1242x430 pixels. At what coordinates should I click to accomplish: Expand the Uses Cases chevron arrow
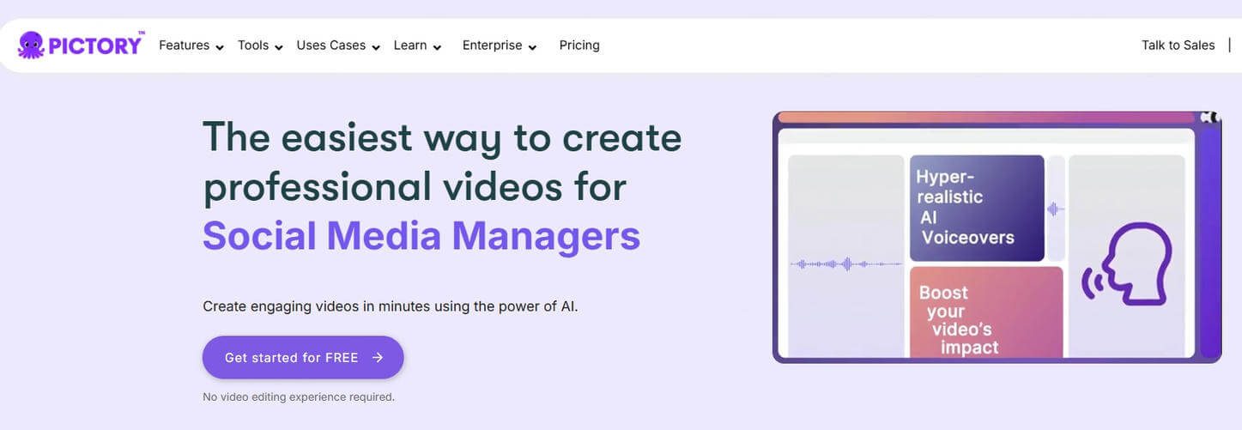tap(376, 47)
